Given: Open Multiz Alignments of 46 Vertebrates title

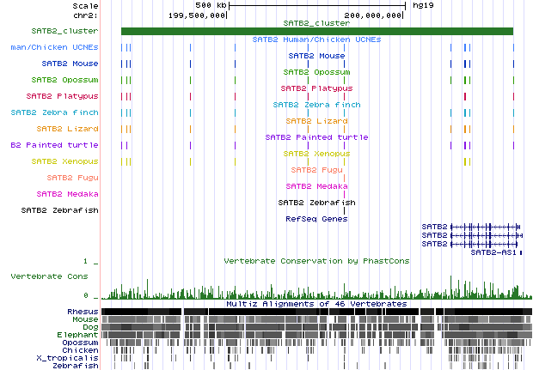Looking at the screenshot, I should tap(317, 304).
